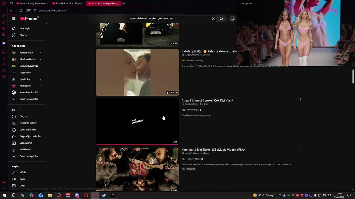Expand Abonelikler section chevron

[28, 46]
